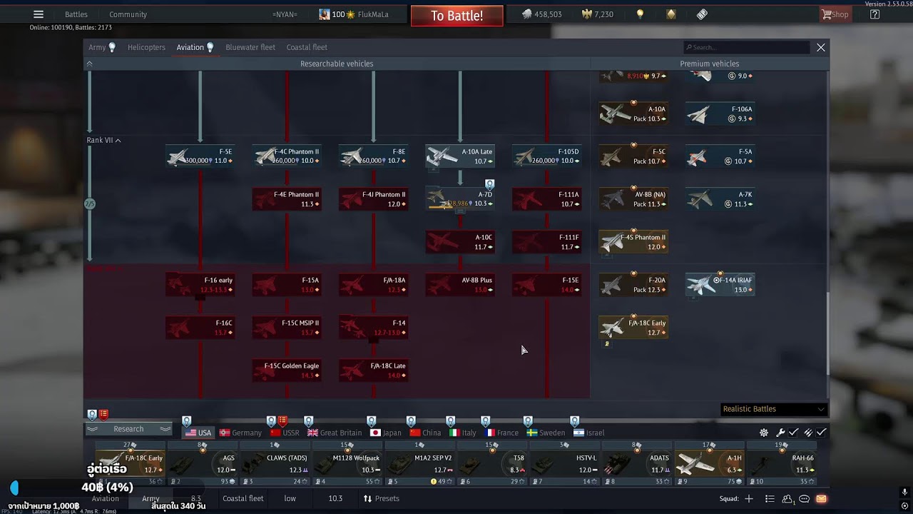Expand the Research panel dropdown

[x=129, y=429]
